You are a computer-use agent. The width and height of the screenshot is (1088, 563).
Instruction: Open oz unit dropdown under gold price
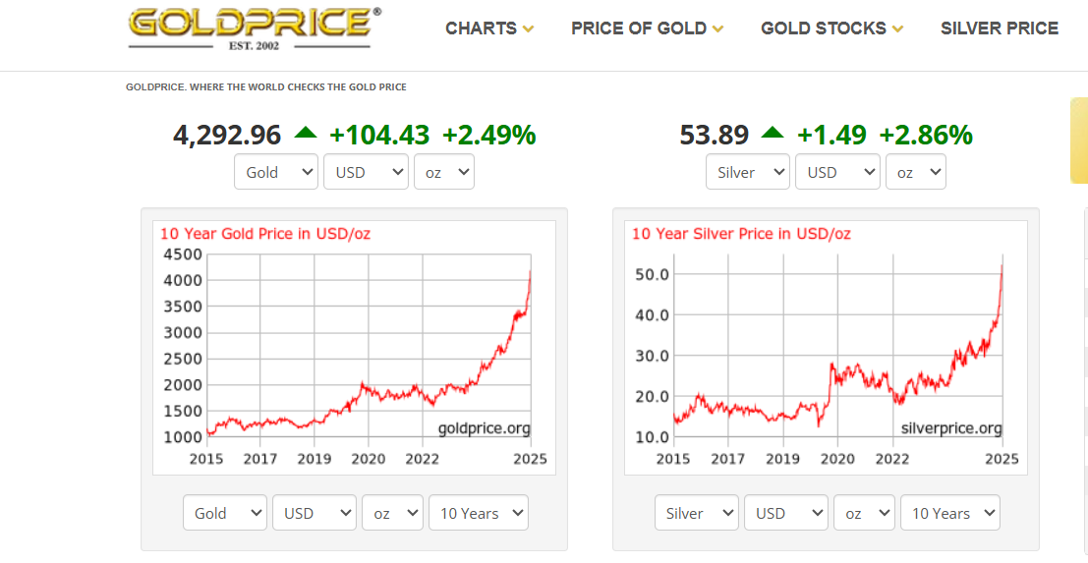[x=444, y=172]
